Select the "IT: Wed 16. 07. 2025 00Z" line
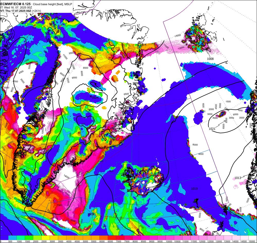257x243 pixels. tap(16, 7)
